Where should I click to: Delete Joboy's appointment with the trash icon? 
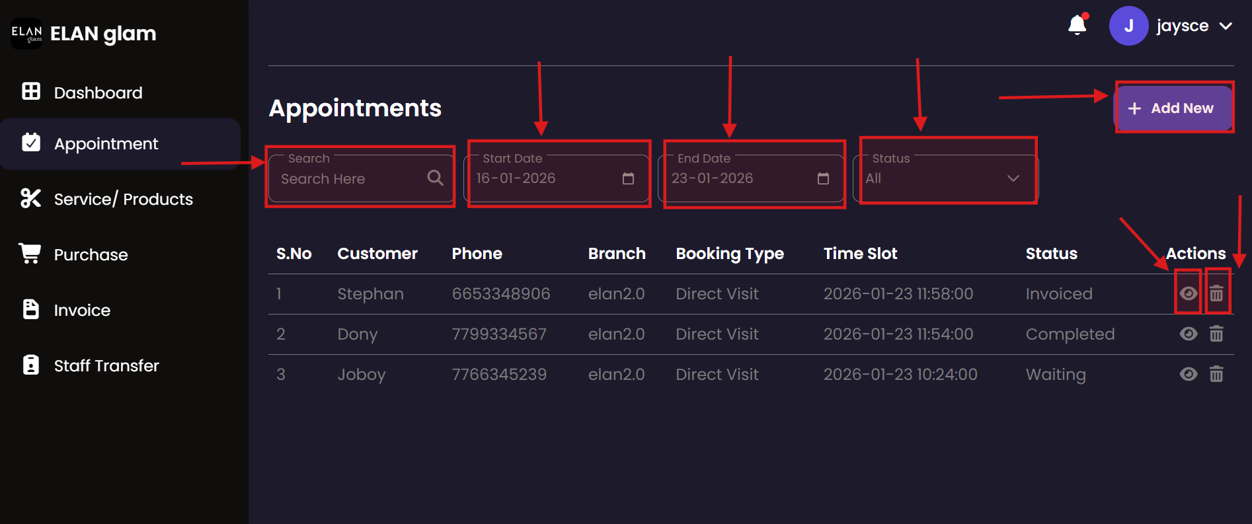pyautogui.click(x=1216, y=374)
